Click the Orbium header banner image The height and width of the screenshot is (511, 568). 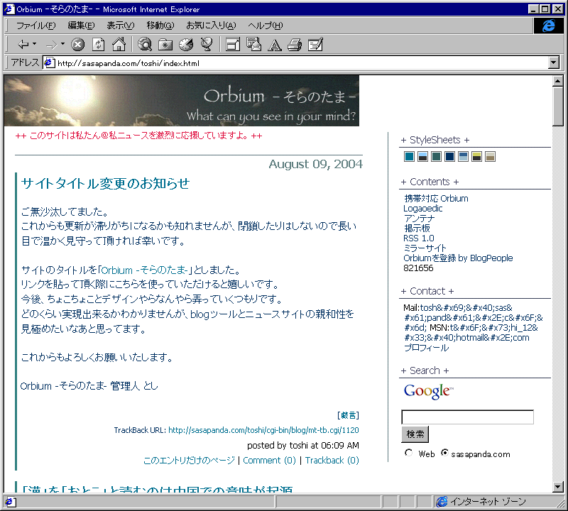182,100
